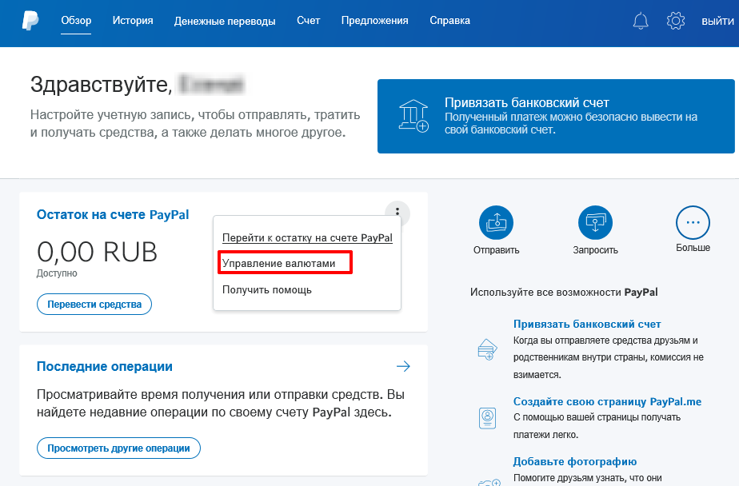Choose Получить помощь in menu
The width and height of the screenshot is (739, 486).
click(x=267, y=289)
